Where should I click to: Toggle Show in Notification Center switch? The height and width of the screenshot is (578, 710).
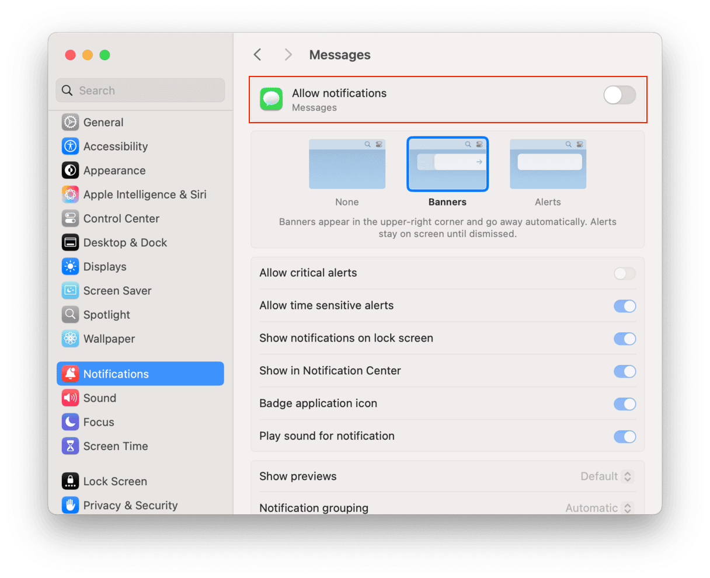(x=625, y=371)
